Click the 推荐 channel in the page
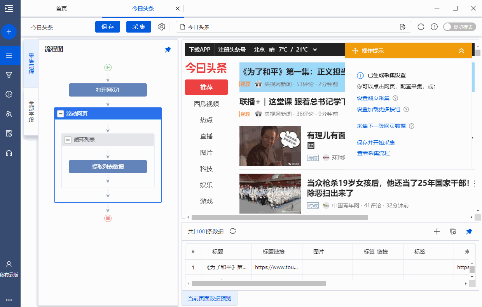This screenshot has height=307, width=482. (x=206, y=87)
